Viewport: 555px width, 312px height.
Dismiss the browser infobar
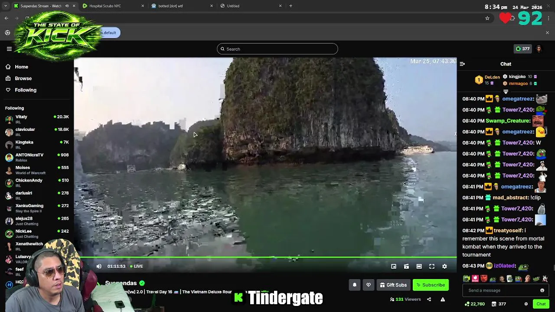tap(547, 32)
